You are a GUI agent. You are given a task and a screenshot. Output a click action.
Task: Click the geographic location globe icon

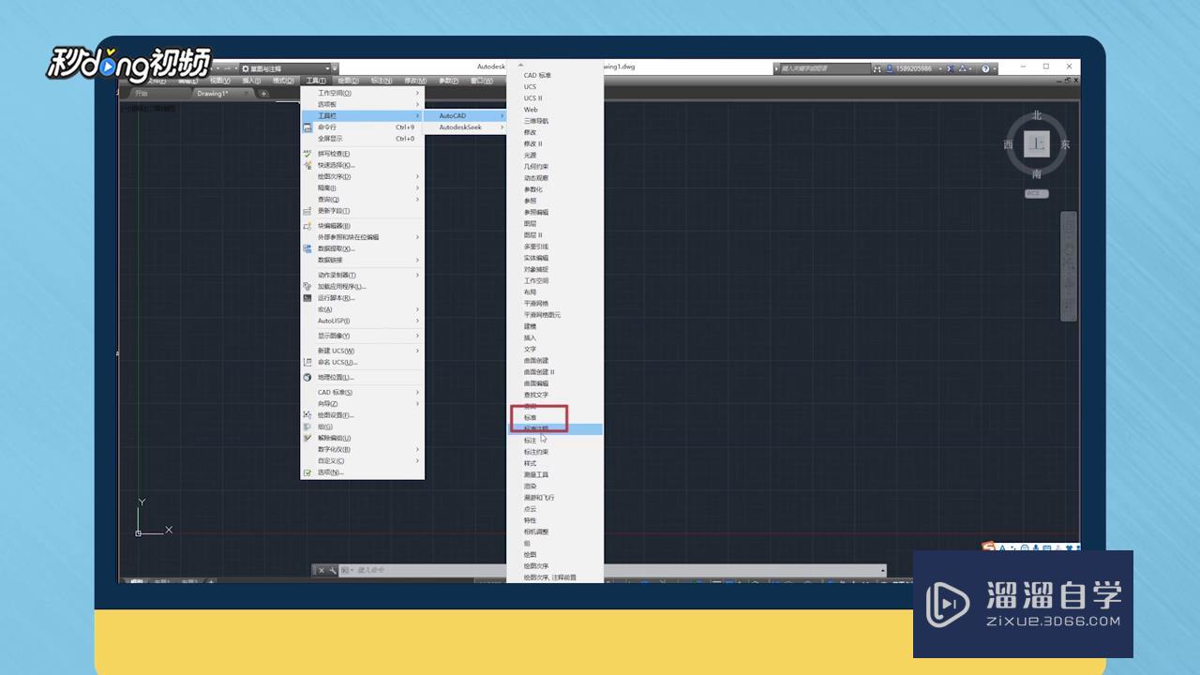(307, 377)
